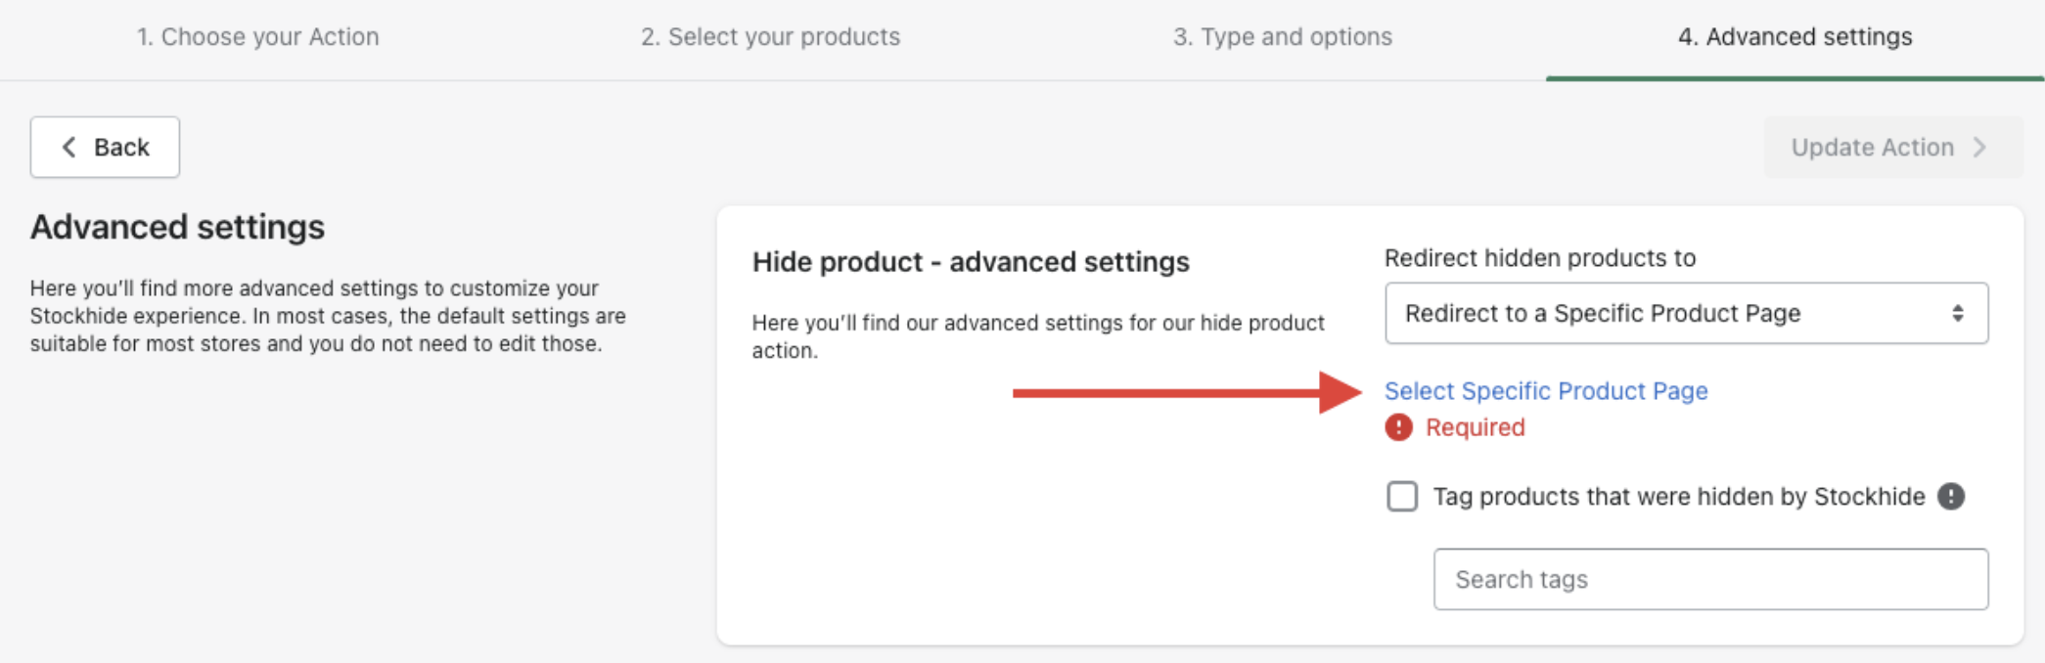Click the 'Tag products that were hidden' label

pyautogui.click(x=1678, y=497)
